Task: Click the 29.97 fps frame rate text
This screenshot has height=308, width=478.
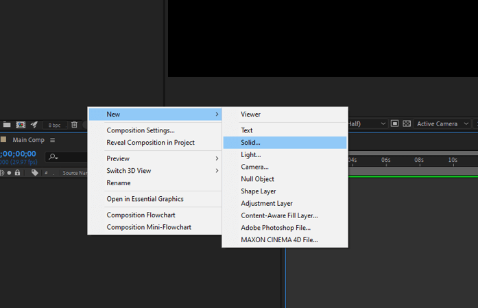Action: coord(25,162)
